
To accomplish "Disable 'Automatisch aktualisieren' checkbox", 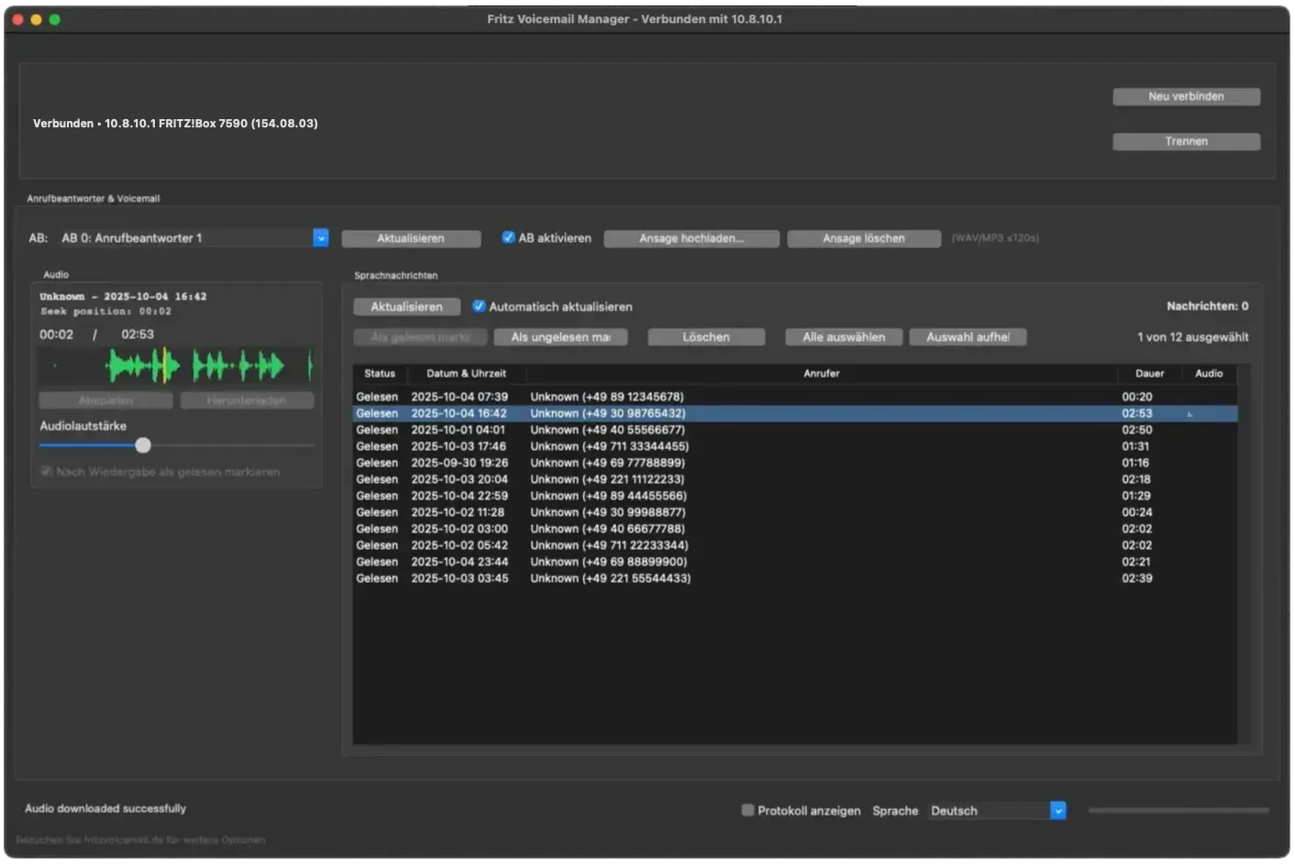I will (479, 306).
